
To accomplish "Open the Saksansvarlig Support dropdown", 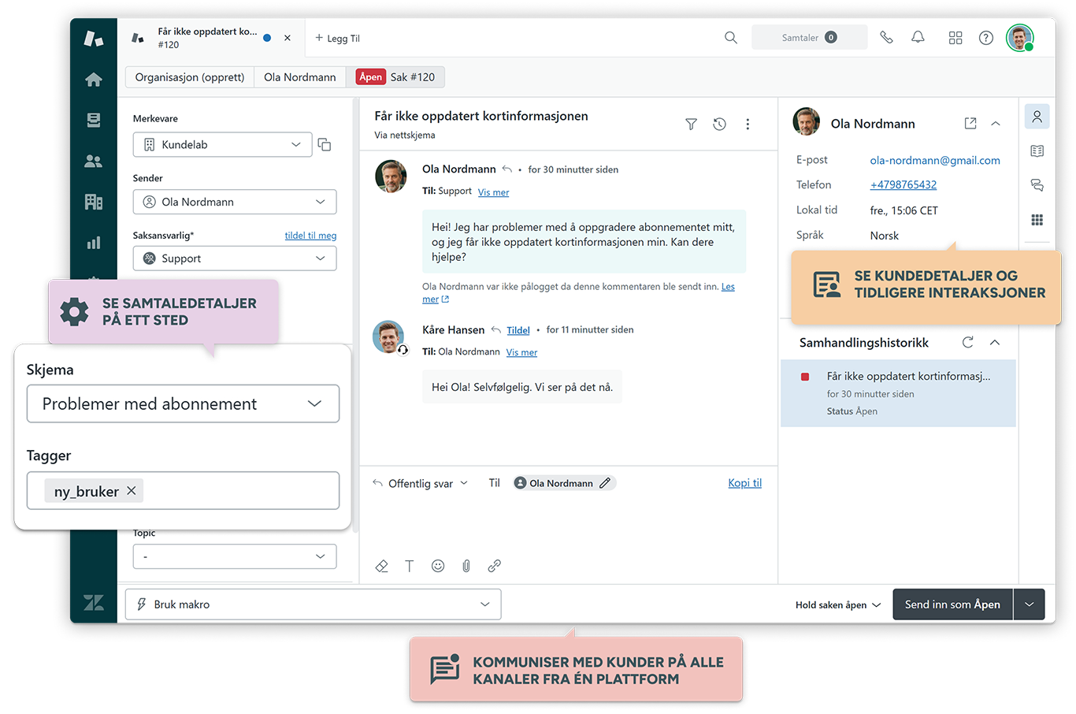I will pyautogui.click(x=234, y=258).
